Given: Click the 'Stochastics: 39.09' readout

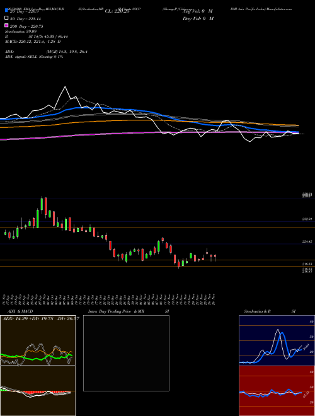Looking at the screenshot, I should coord(21,32).
